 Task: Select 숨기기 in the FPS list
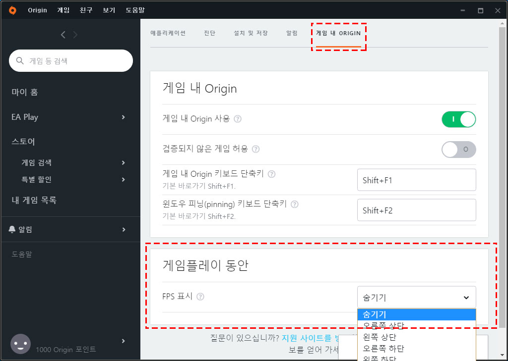[417, 314]
